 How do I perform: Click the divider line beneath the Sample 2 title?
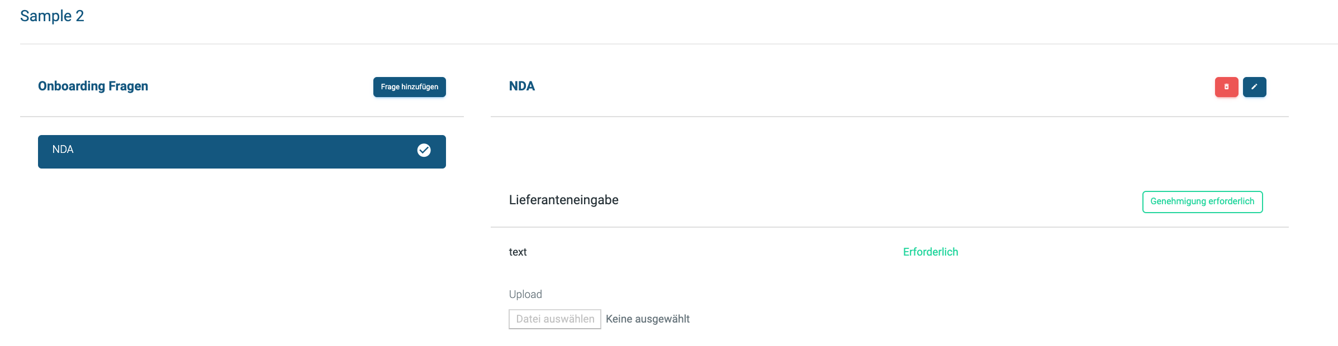point(679,44)
